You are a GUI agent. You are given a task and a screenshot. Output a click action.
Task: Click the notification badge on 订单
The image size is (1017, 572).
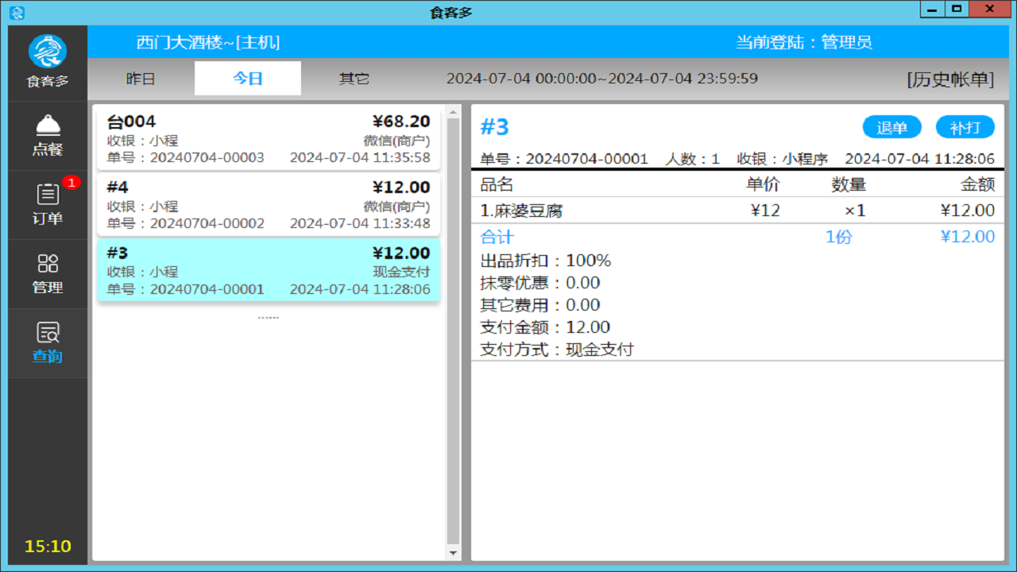pos(72,182)
